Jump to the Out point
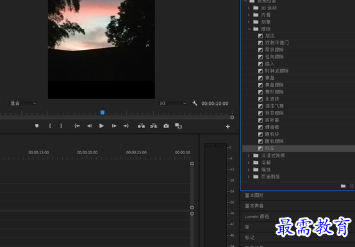355x247 pixels. point(126,126)
